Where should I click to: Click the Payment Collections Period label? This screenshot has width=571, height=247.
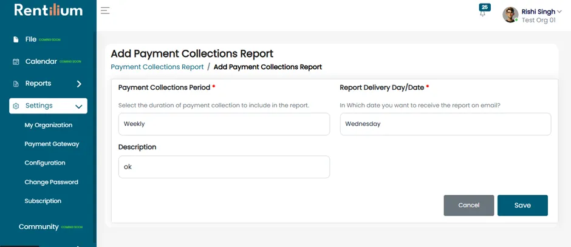pos(164,87)
